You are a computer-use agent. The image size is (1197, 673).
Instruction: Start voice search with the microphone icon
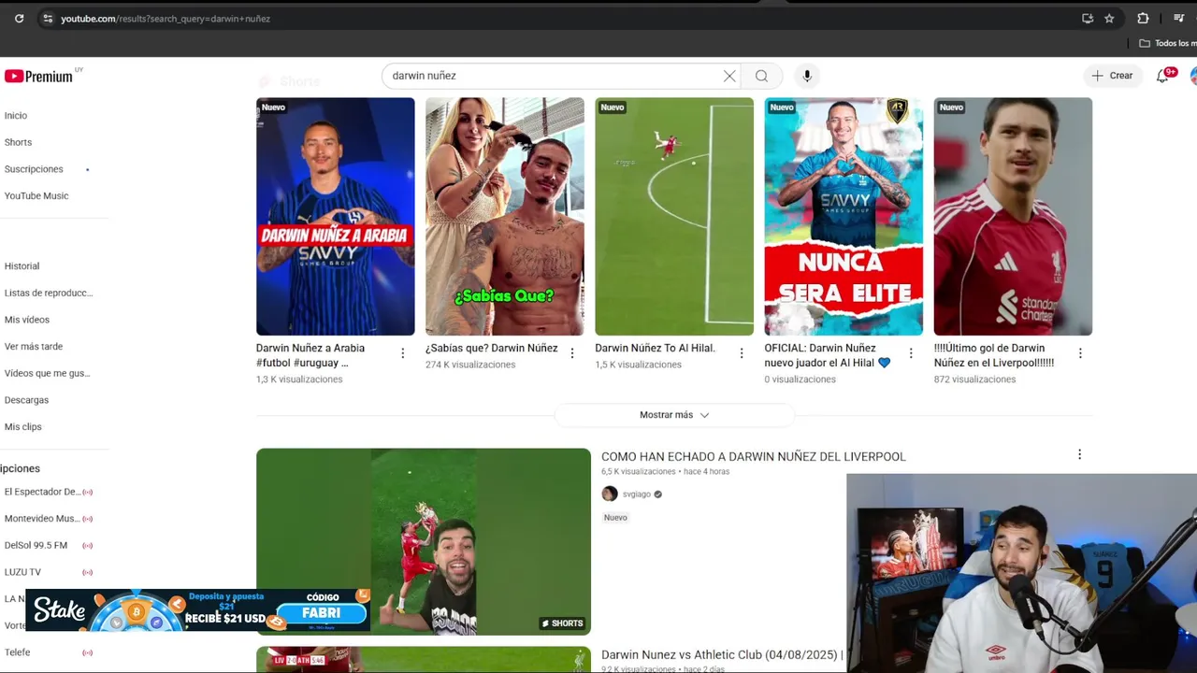pos(807,76)
